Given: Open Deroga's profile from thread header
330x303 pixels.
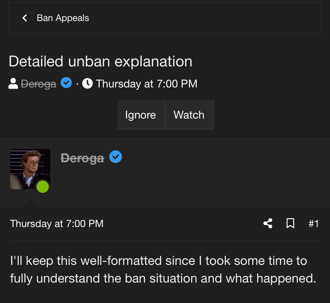Looking at the screenshot, I should (x=39, y=84).
